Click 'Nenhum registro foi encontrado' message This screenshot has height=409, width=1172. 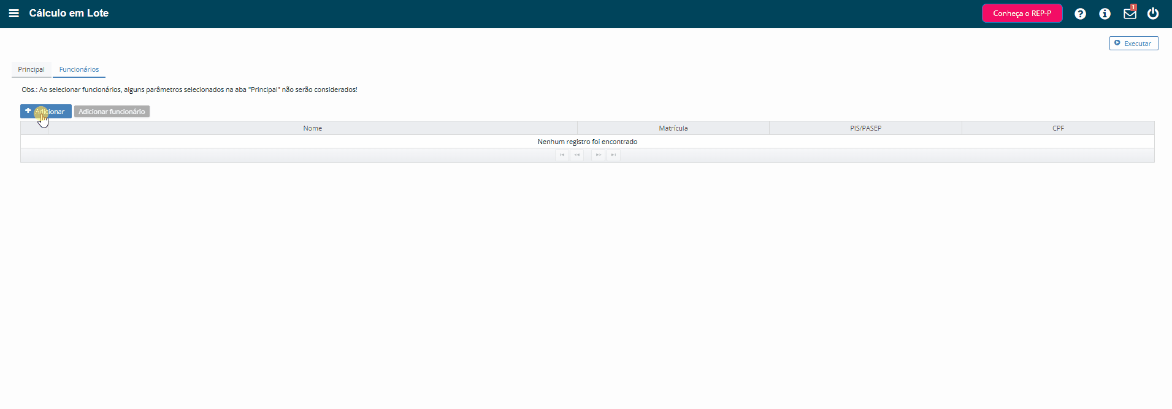pyautogui.click(x=588, y=142)
